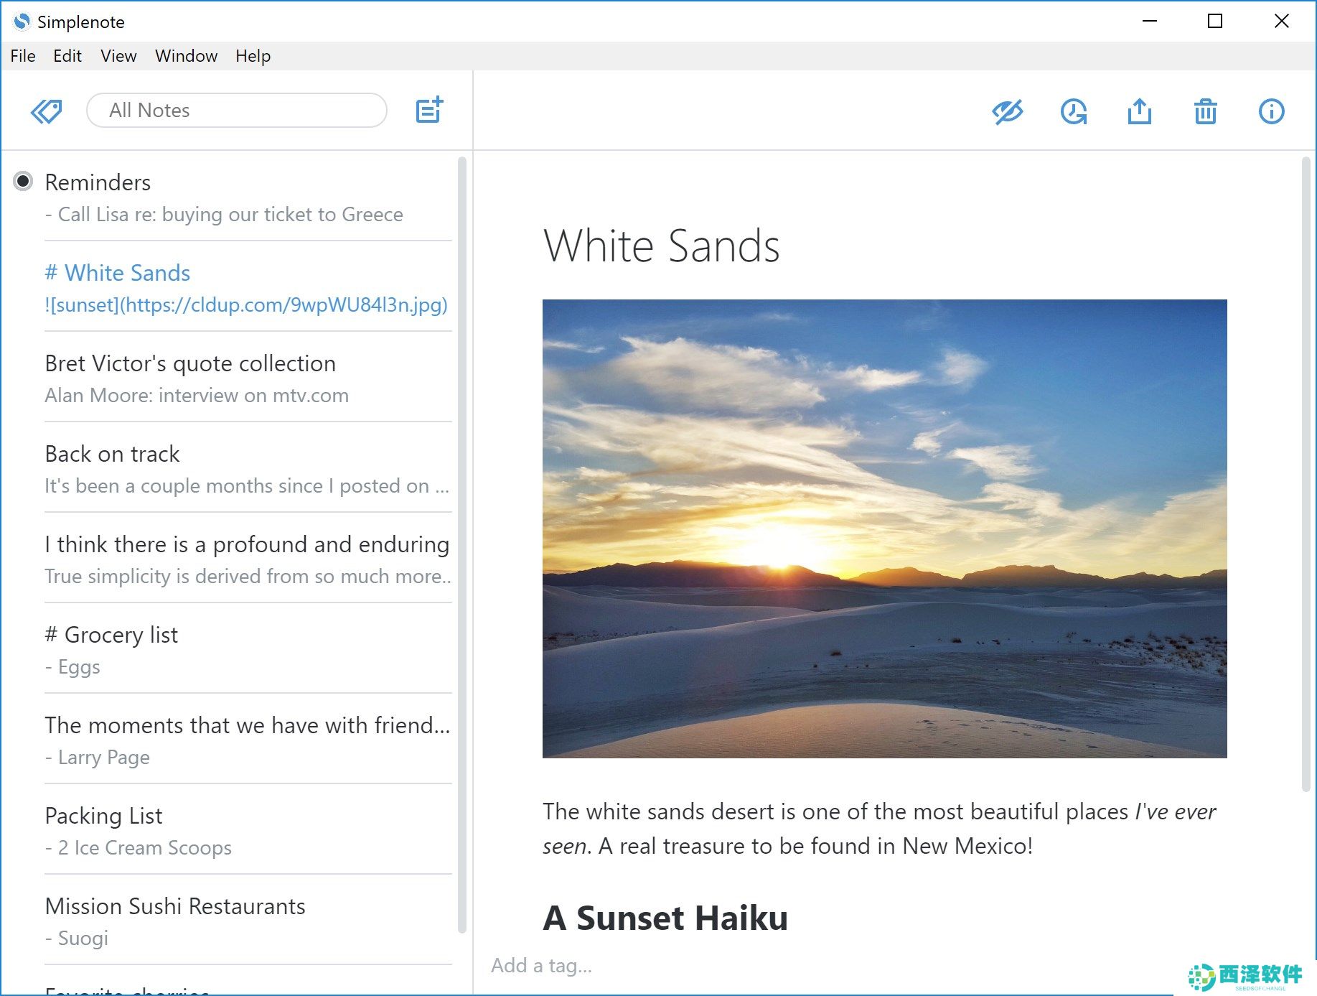Maximize the Simplenote window
This screenshot has height=996, width=1317.
(x=1215, y=22)
